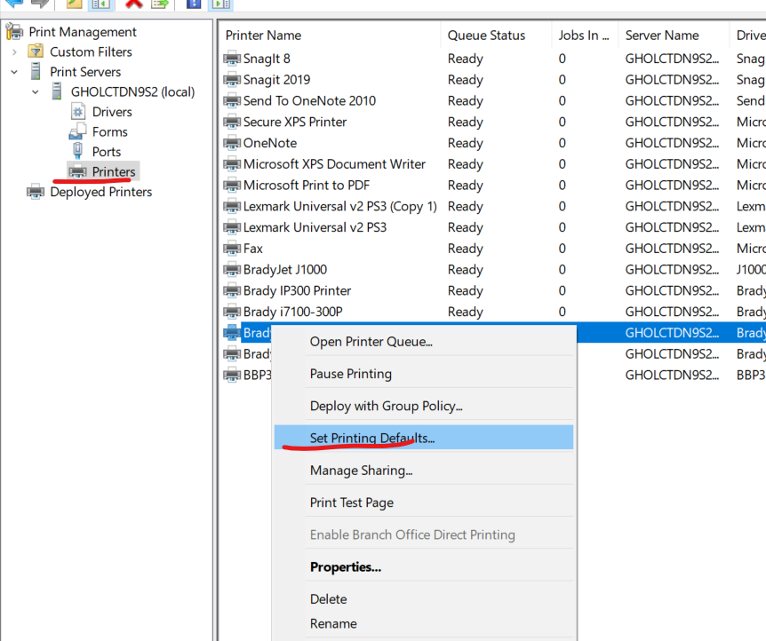Image resolution: width=766 pixels, height=641 pixels.
Task: Click the Drivers node icon in tree
Action: click(x=77, y=112)
